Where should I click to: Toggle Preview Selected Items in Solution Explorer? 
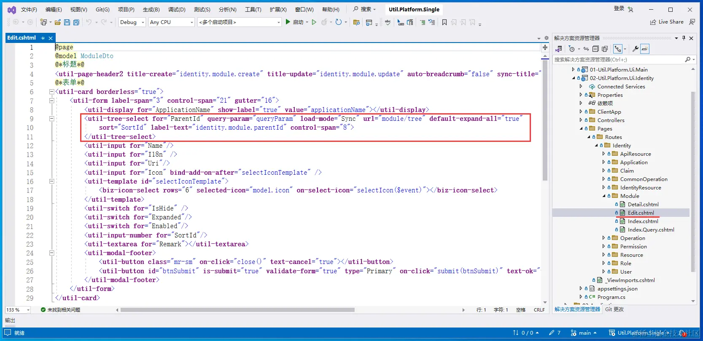click(x=645, y=49)
